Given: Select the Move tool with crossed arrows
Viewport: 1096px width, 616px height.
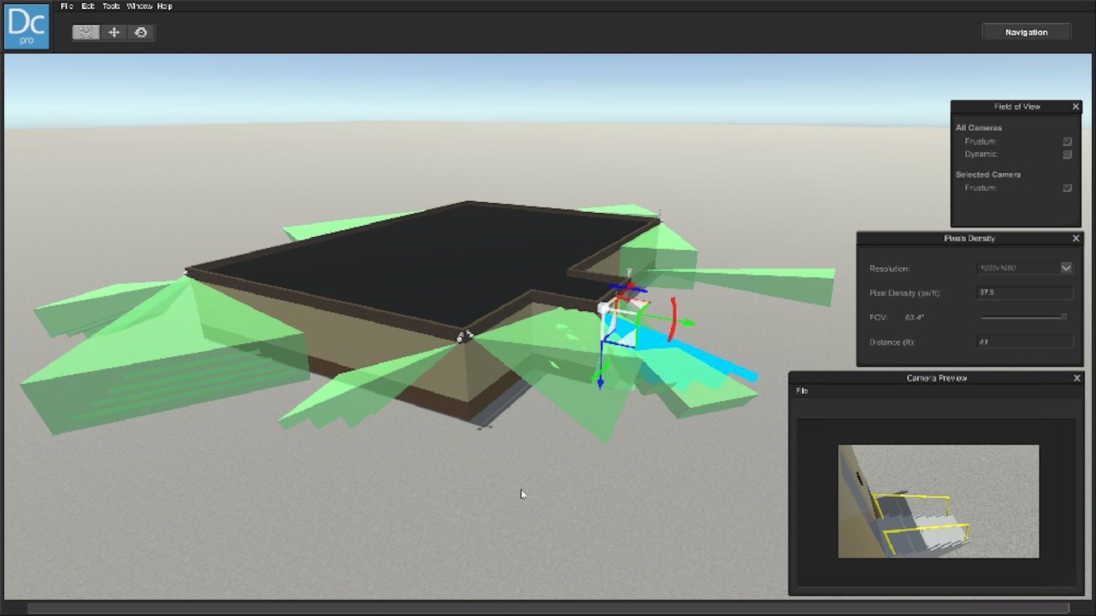Looking at the screenshot, I should pos(114,32).
